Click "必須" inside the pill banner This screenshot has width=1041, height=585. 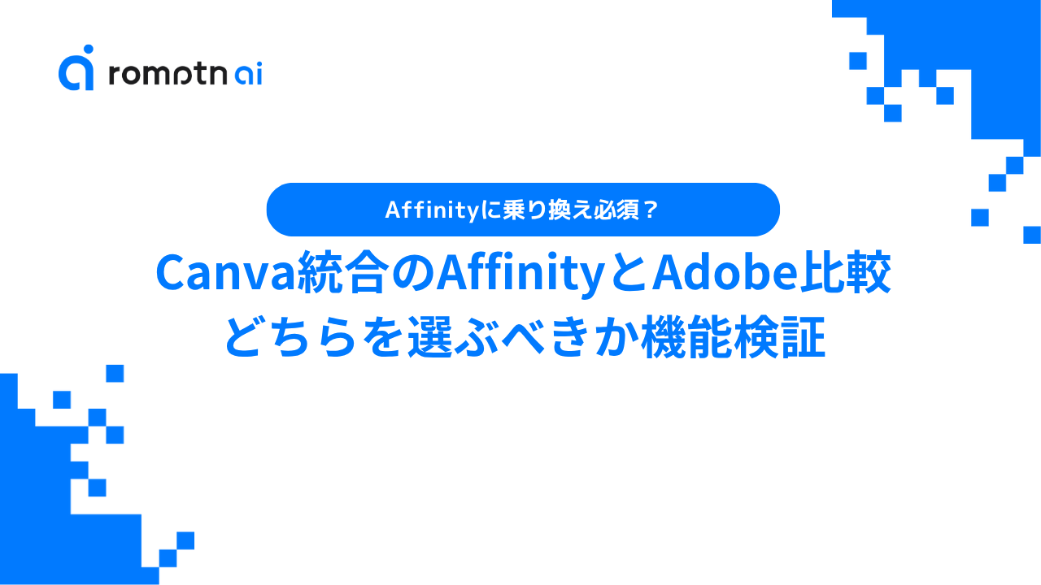(620, 210)
